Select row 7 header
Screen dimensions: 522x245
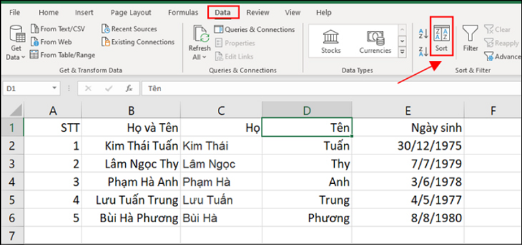pos(12,236)
